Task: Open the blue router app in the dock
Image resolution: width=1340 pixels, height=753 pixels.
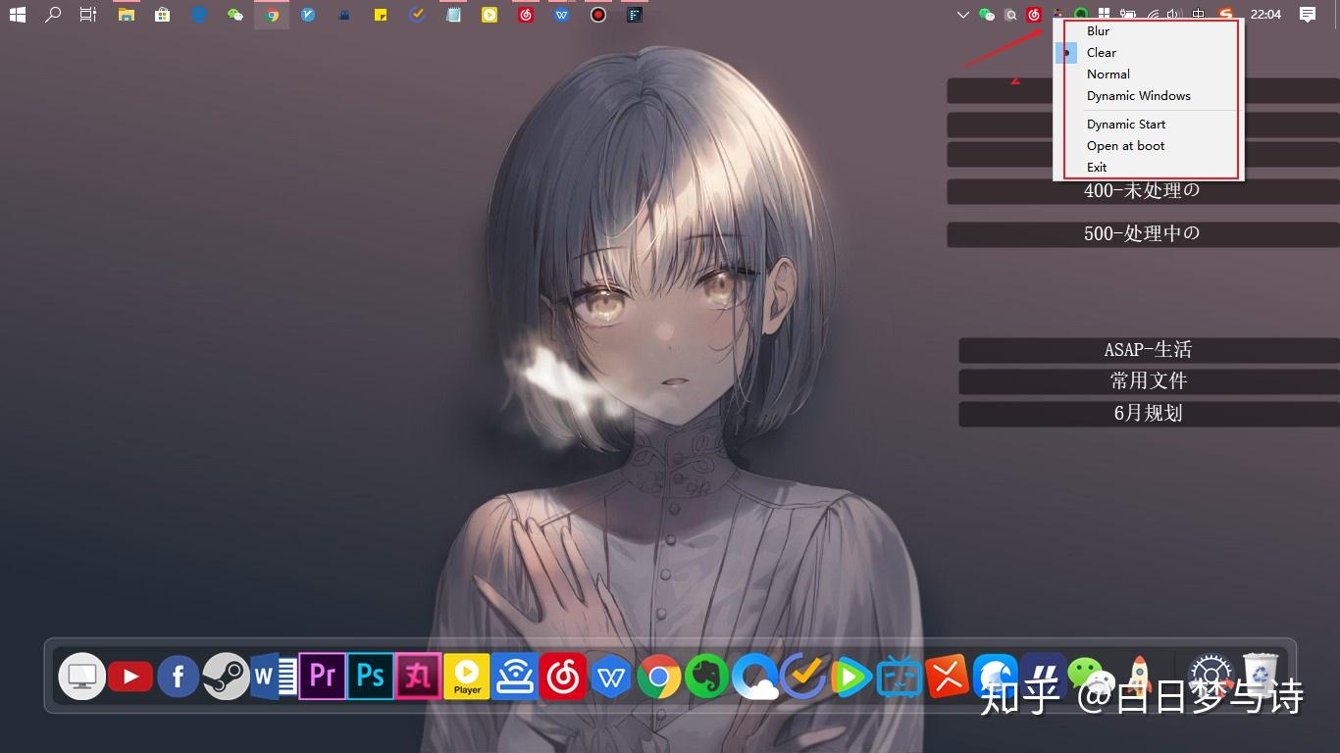Action: [515, 677]
